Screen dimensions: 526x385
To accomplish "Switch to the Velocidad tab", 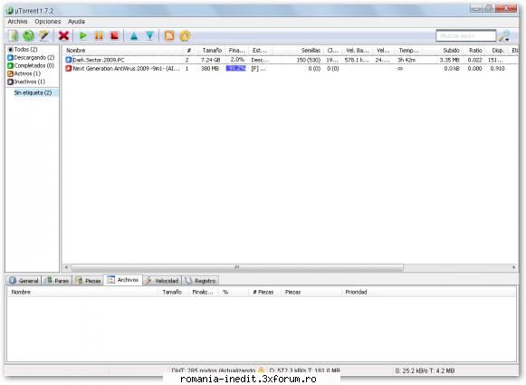I will [162, 281].
